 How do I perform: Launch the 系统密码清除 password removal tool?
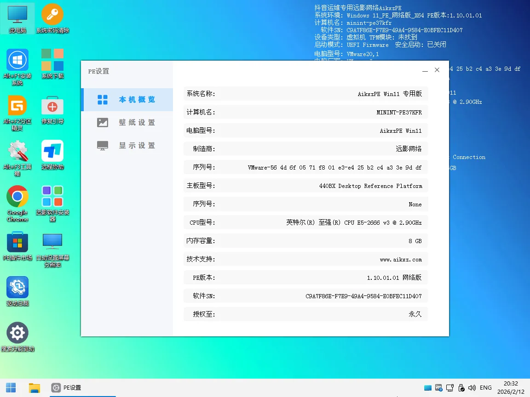click(x=52, y=17)
